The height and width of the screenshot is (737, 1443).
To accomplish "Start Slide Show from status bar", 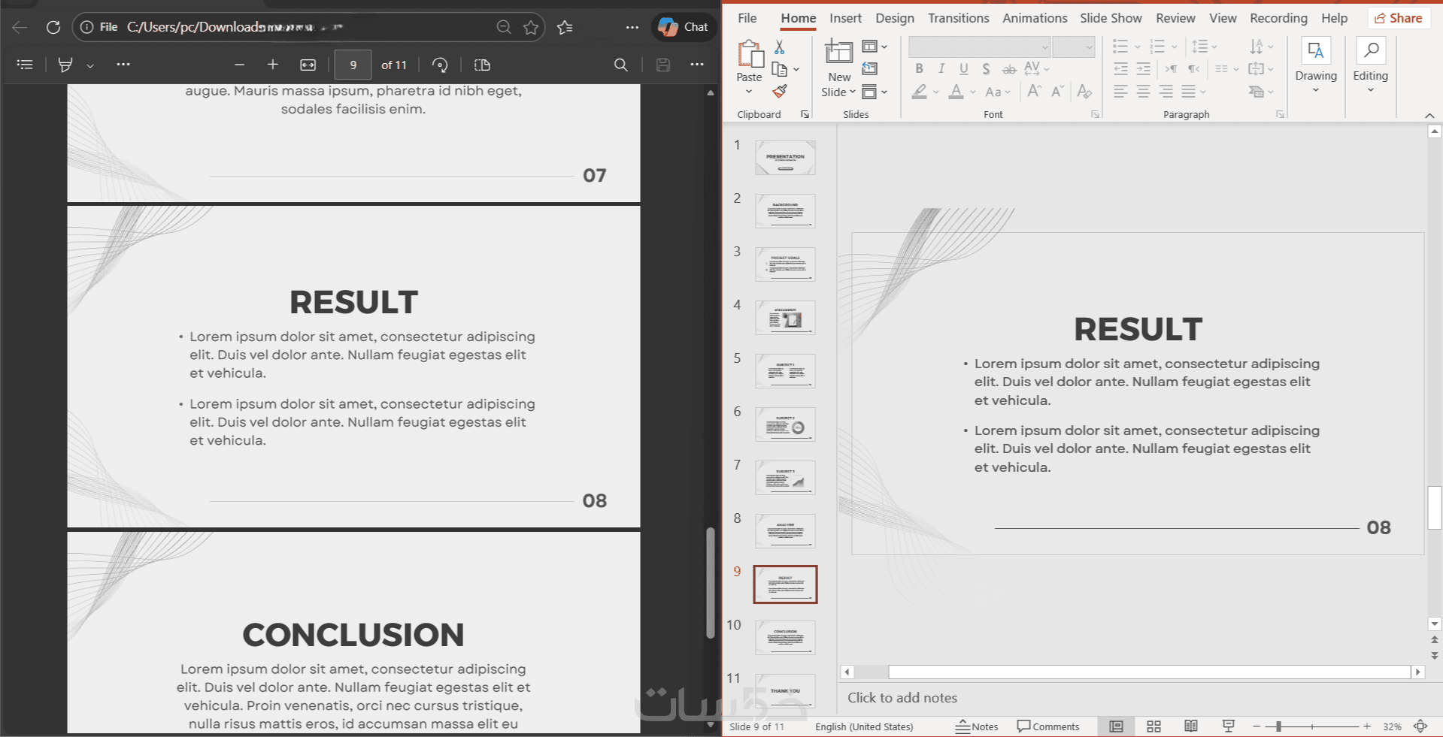I will [1228, 726].
